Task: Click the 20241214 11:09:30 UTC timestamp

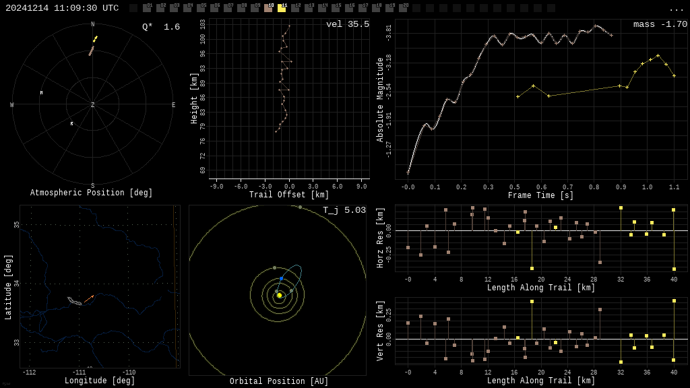Action: [62, 8]
